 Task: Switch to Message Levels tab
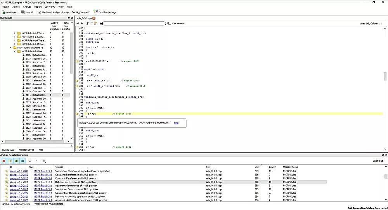(x=26, y=150)
